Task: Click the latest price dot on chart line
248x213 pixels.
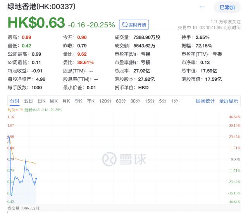Action: click(36, 179)
